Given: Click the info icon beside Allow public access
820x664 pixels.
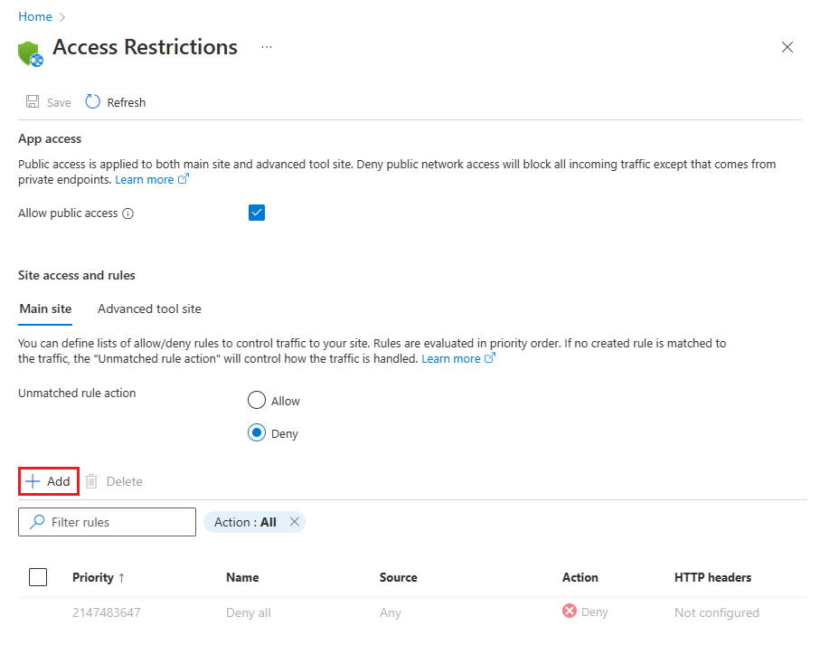Looking at the screenshot, I should click(x=128, y=213).
